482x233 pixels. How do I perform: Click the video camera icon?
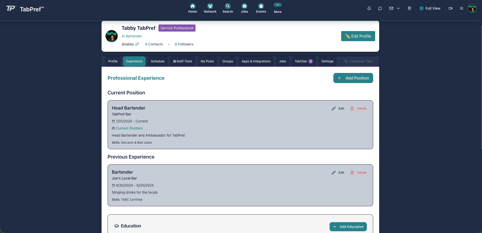tap(451, 8)
